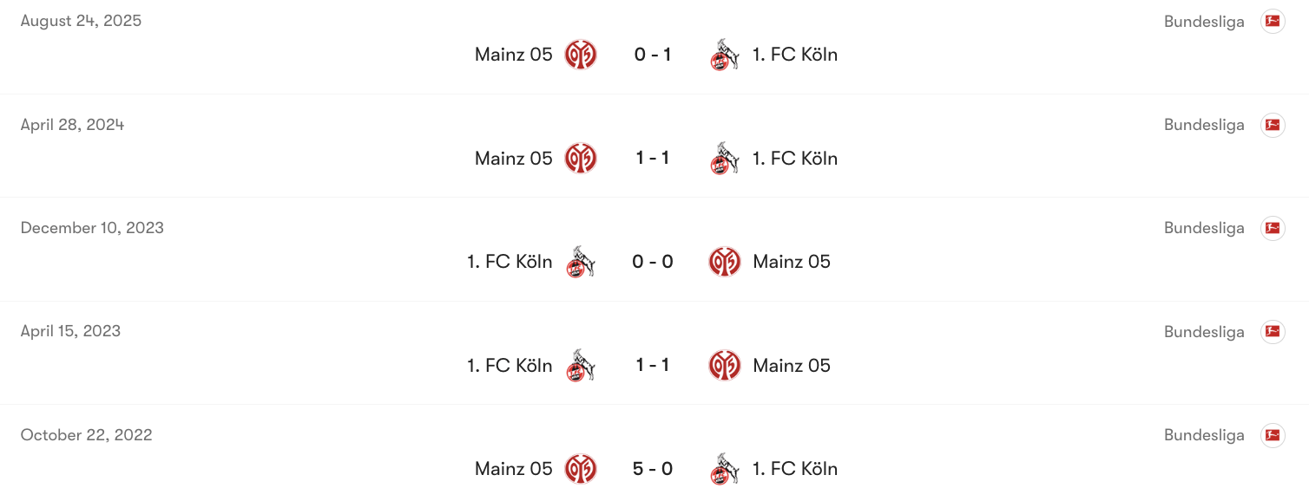Select the Bundesliga logo on August 24, 2025 row
The width and height of the screenshot is (1309, 501).
(1273, 21)
